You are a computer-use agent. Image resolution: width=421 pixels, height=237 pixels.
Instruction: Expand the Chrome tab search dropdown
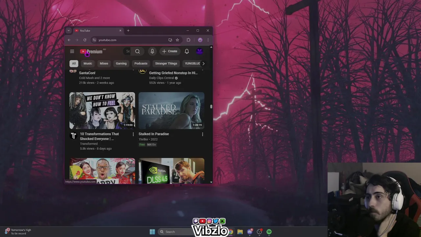(x=68, y=31)
